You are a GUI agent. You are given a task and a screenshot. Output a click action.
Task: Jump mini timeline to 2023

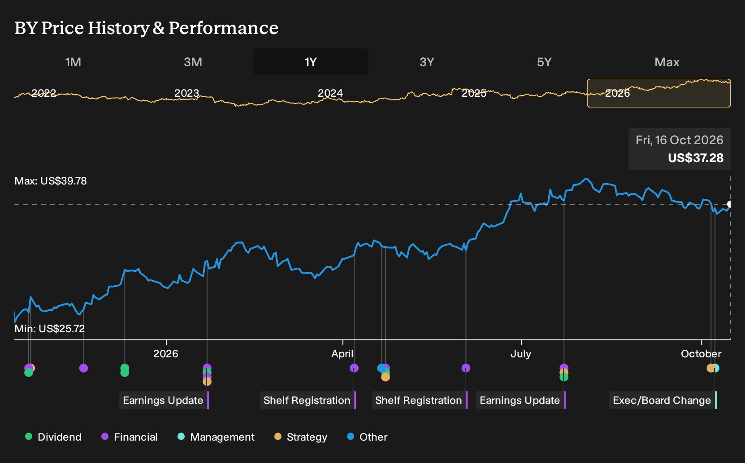(x=186, y=93)
